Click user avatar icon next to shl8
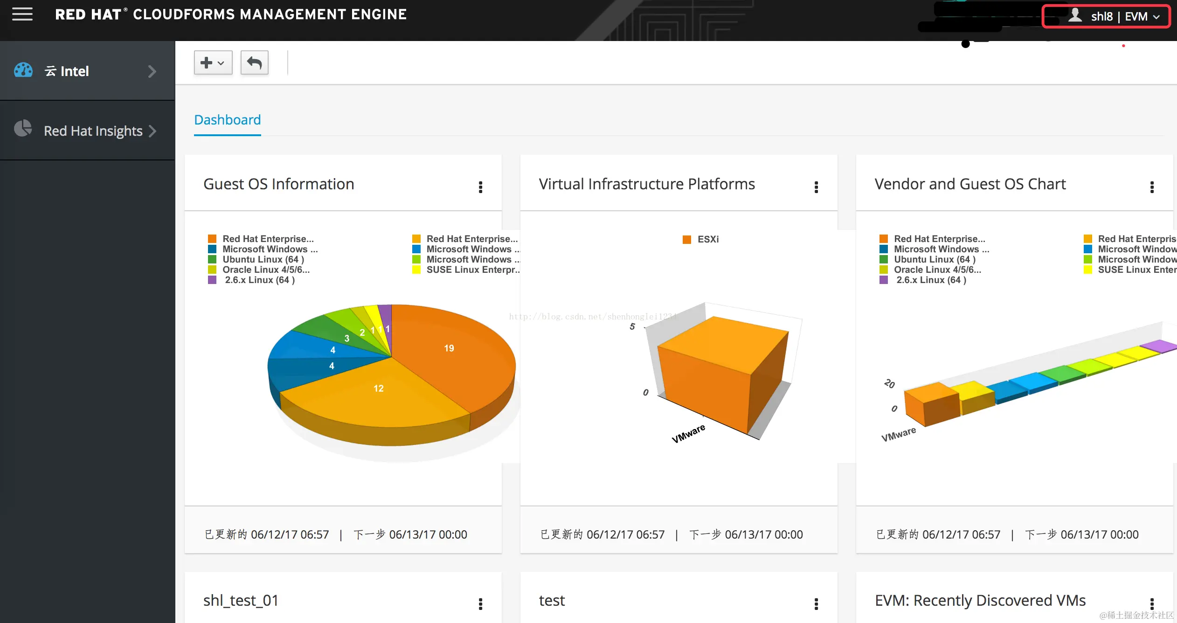This screenshot has width=1177, height=623. (x=1075, y=15)
